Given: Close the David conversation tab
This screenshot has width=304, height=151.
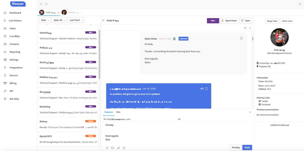Looking at the screenshot, I should [x=81, y=13].
